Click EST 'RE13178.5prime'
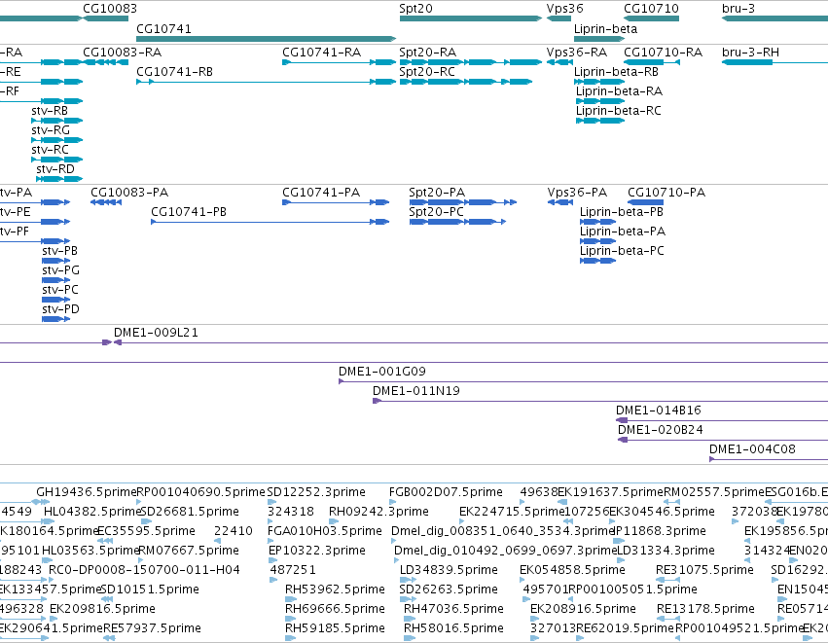 point(705,609)
